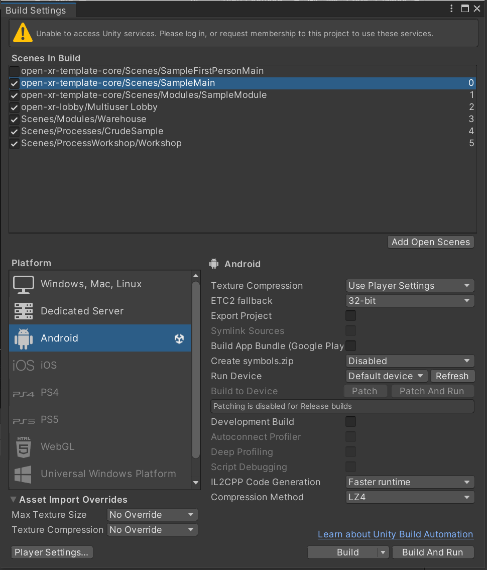Collapse the Asset Import Overrides section

pos(14,500)
